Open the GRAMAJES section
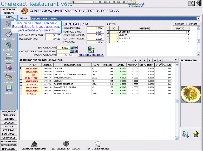The height and width of the screenshot is (151, 203). pos(9,115)
